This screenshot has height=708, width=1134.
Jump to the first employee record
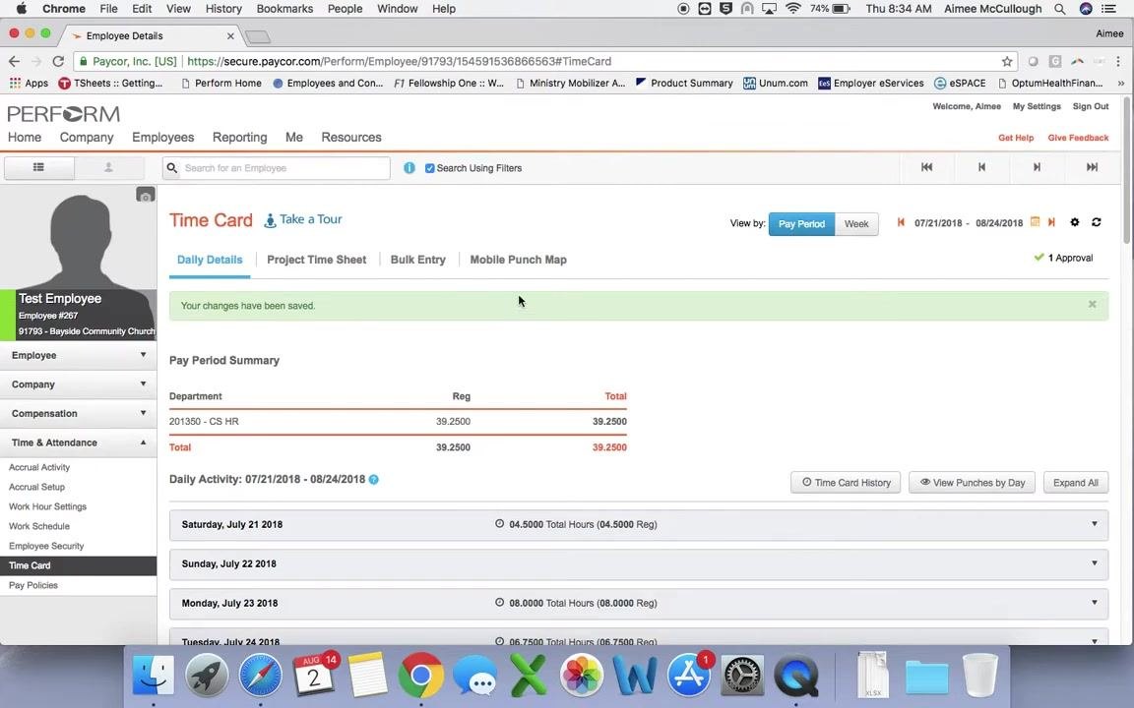926,167
